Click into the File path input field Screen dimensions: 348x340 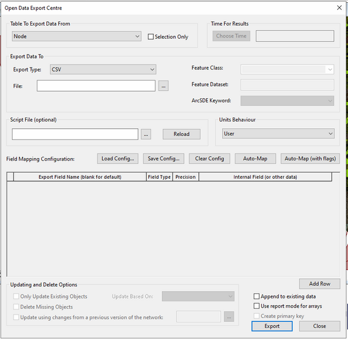coord(96,86)
